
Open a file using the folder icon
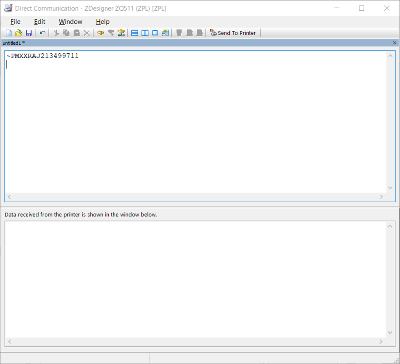point(18,33)
